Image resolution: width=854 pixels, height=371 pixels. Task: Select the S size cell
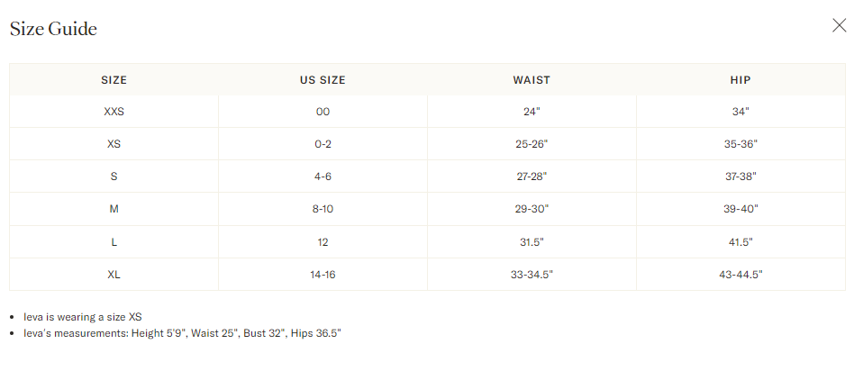[x=114, y=176]
